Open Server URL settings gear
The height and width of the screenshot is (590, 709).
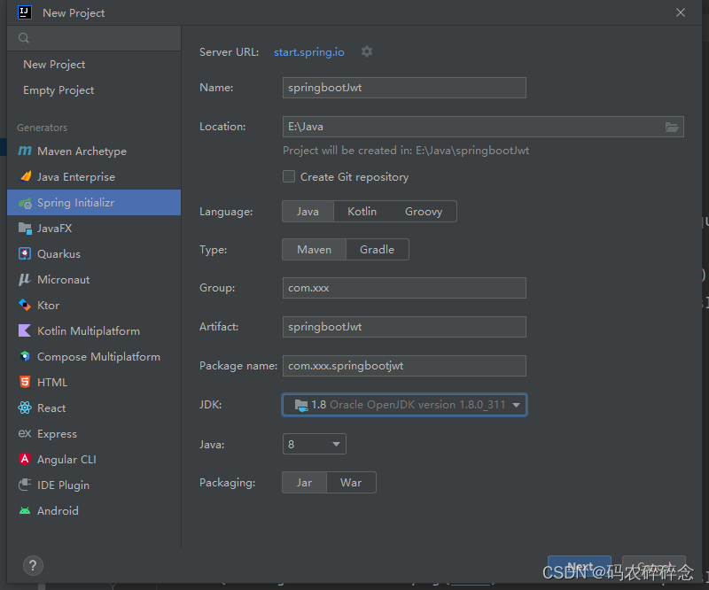(367, 51)
